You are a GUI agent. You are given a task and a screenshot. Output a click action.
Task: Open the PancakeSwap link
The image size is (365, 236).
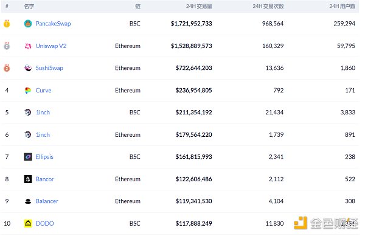pos(53,24)
